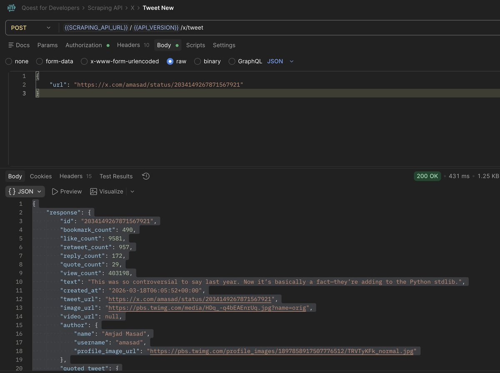Click the 200 OK status badge
This screenshot has height=373, width=500.
[427, 176]
